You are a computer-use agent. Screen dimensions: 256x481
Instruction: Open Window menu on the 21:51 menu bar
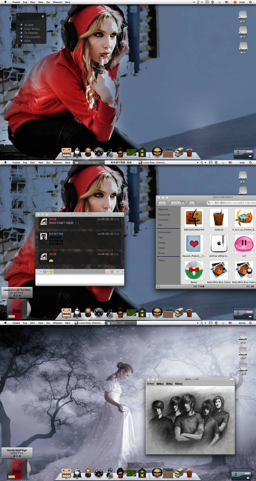point(57,162)
